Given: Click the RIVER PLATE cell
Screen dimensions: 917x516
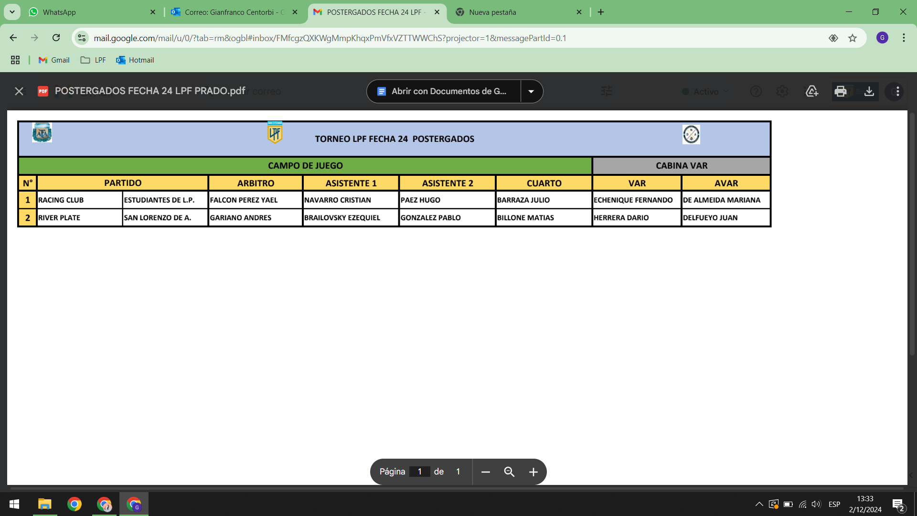Looking at the screenshot, I should click(79, 217).
